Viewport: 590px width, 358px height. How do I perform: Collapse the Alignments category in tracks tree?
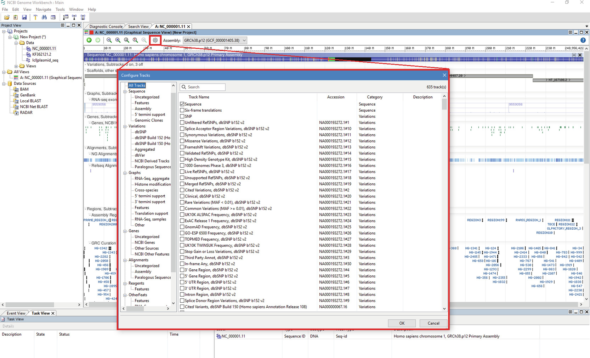click(125, 260)
